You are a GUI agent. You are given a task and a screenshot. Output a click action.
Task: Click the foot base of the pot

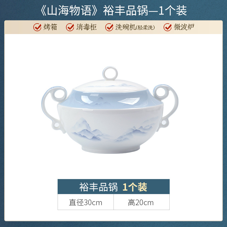coord(111,149)
